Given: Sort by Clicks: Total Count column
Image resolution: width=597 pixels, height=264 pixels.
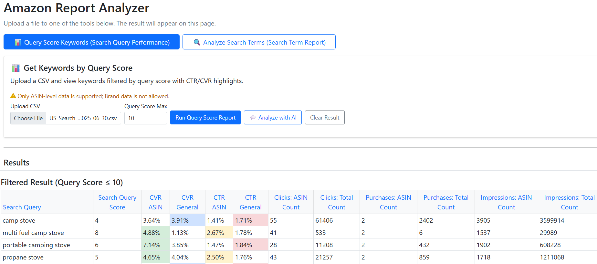Looking at the screenshot, I should click(337, 202).
